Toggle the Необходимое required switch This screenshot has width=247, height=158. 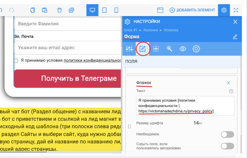coord(227,134)
